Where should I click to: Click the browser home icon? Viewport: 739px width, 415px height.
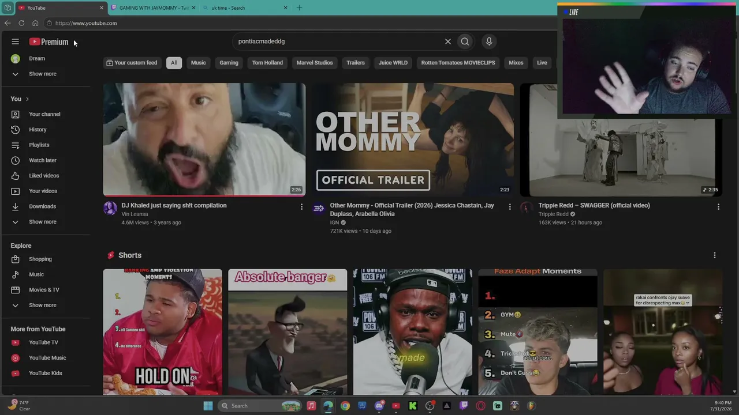pos(35,23)
